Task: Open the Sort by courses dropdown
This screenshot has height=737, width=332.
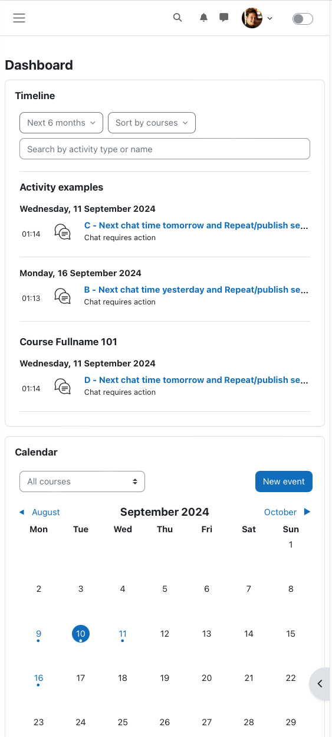Action: [152, 123]
